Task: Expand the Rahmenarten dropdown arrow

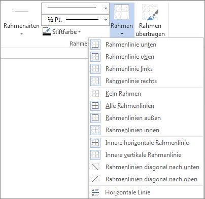Action: pos(21,34)
